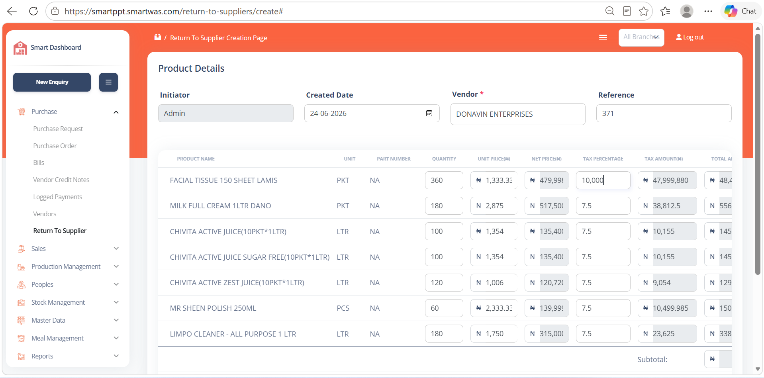Screen dimensions: 764x378
Task: Open the calendar picker in Created Date
Action: pyautogui.click(x=429, y=114)
